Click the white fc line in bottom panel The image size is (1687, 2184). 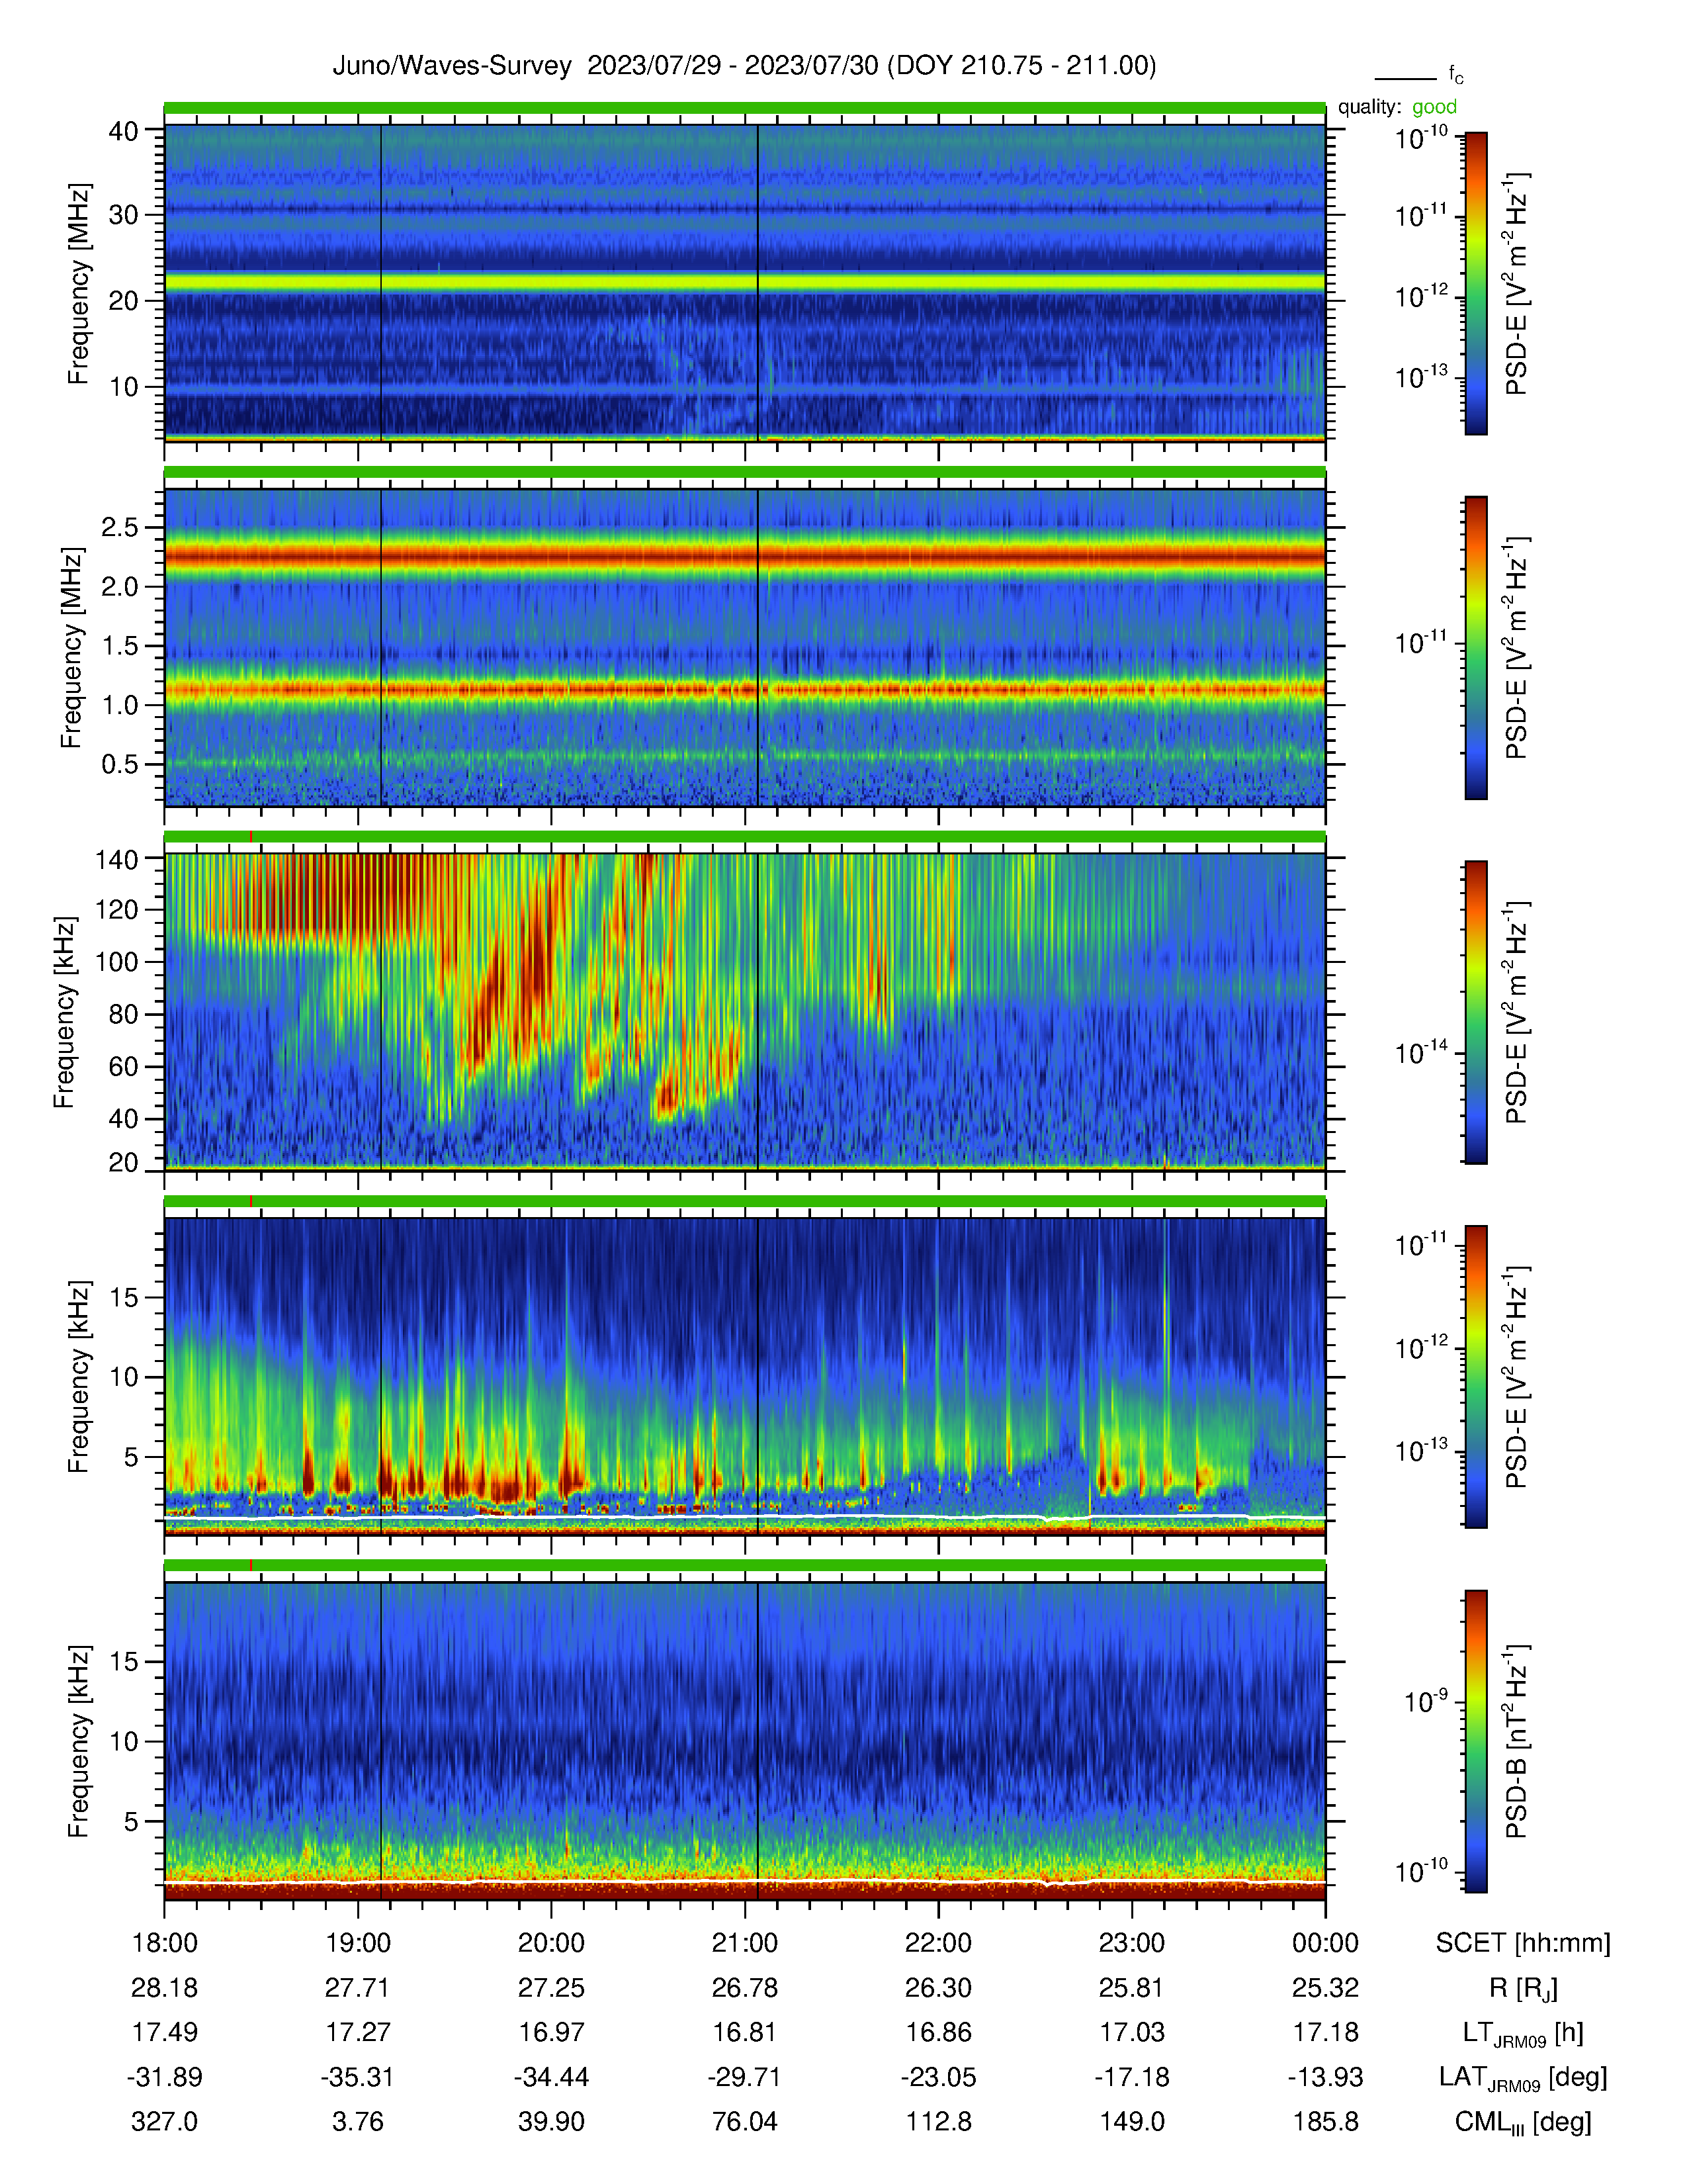click(744, 1881)
